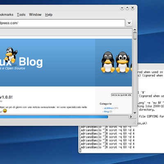Viewport: 164px width, 164px height.
Task: Click the browser scrollbar up arrow
Action: tap(135, 30)
